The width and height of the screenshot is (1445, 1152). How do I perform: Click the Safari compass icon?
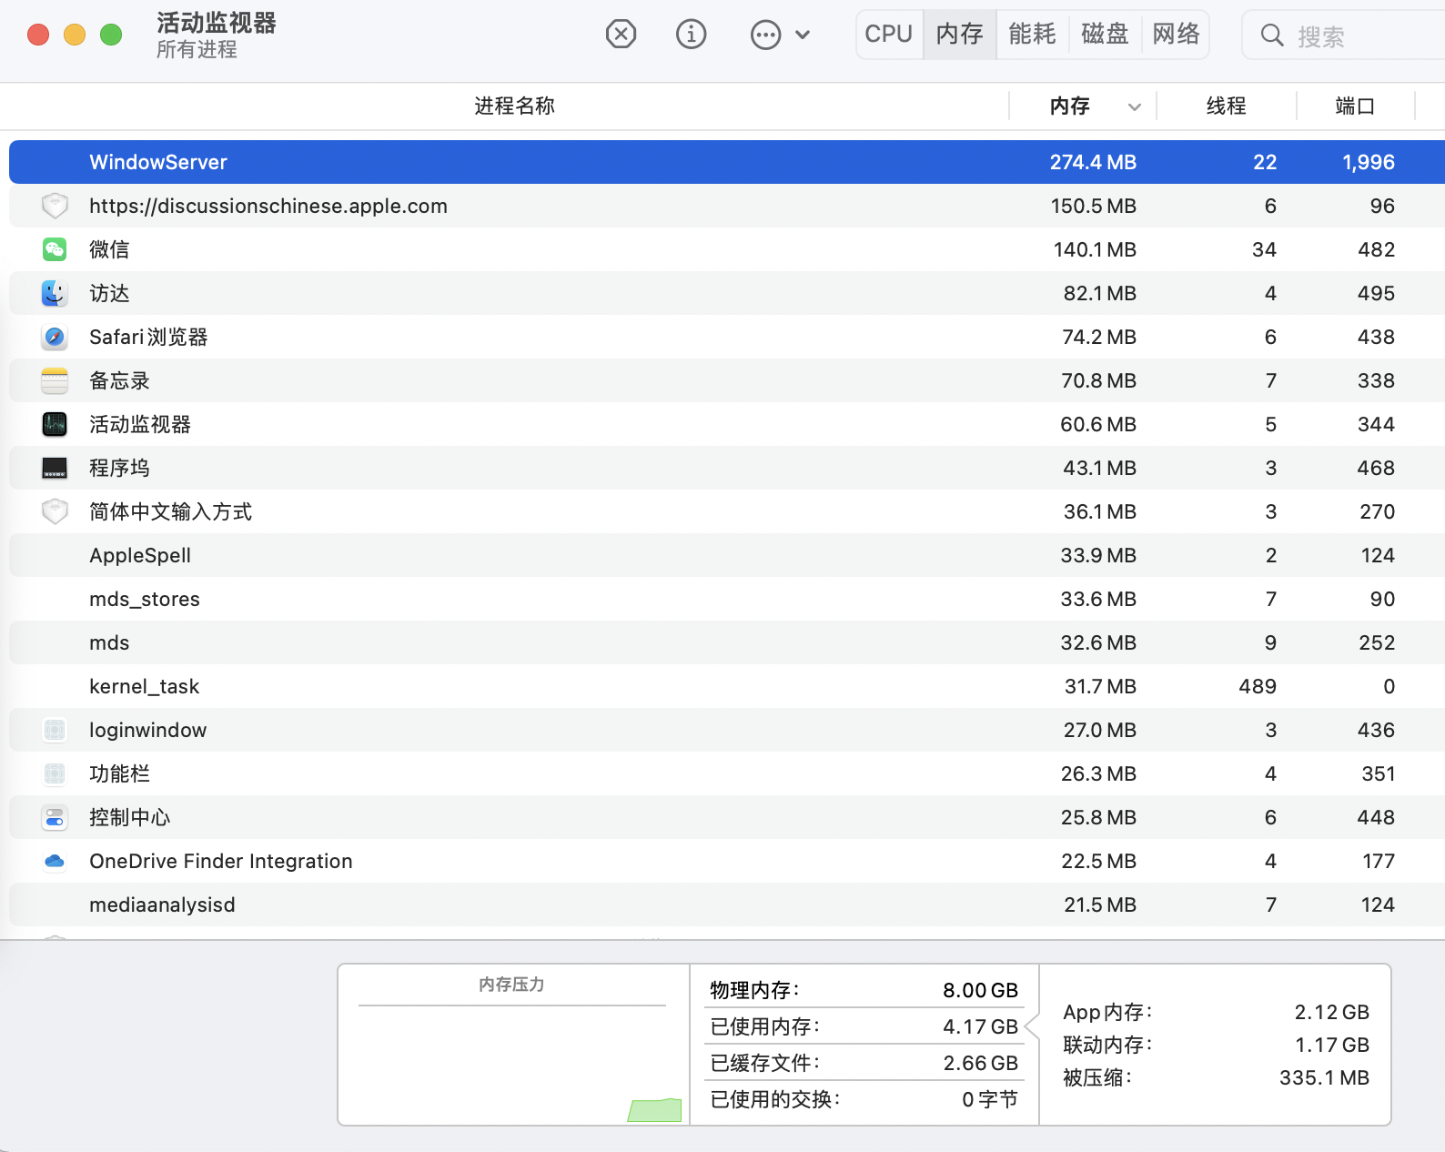[x=55, y=337]
